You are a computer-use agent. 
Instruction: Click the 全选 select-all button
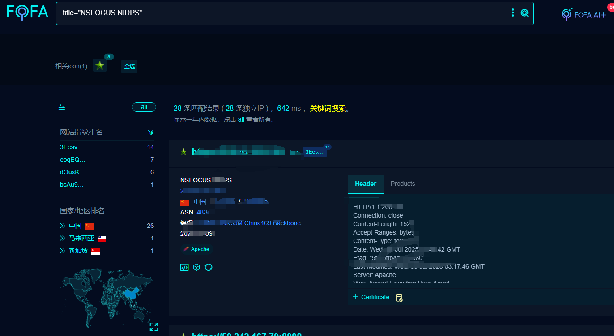point(129,66)
